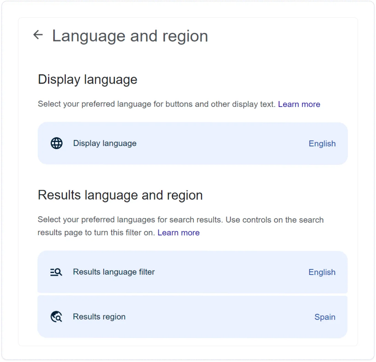Click English label on the Display language card
The width and height of the screenshot is (376, 362).
[322, 144]
